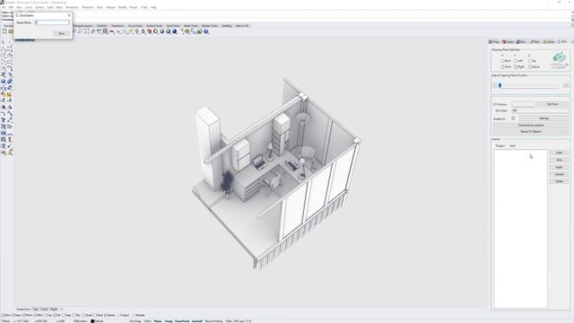Open the layers icon in main toolbar
This screenshot has width=574, height=323.
pyautogui.click(x=149, y=32)
